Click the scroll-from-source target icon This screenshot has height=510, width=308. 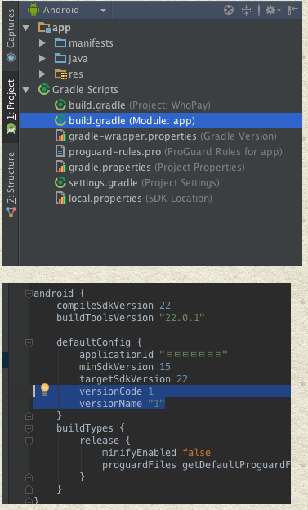(229, 10)
